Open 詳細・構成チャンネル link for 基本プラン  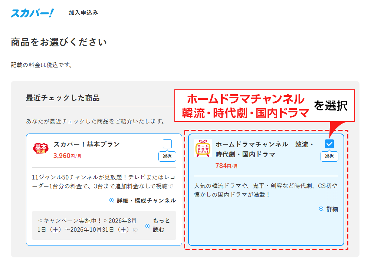point(146,201)
